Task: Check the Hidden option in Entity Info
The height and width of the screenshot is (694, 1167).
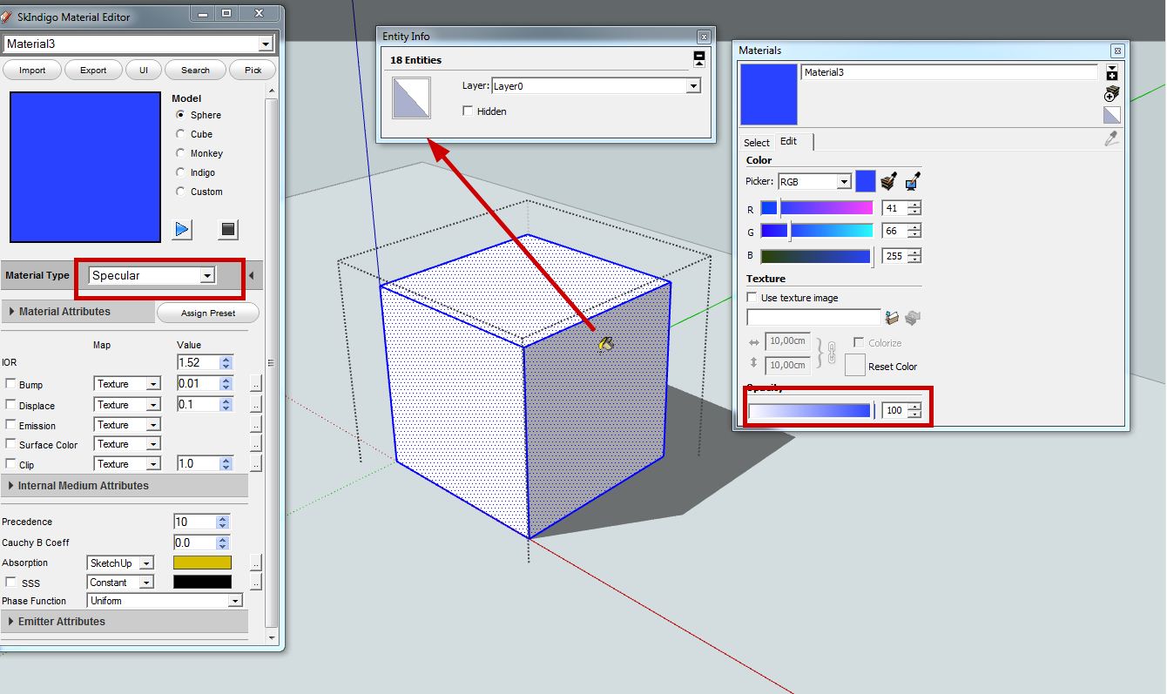Action: coord(469,111)
